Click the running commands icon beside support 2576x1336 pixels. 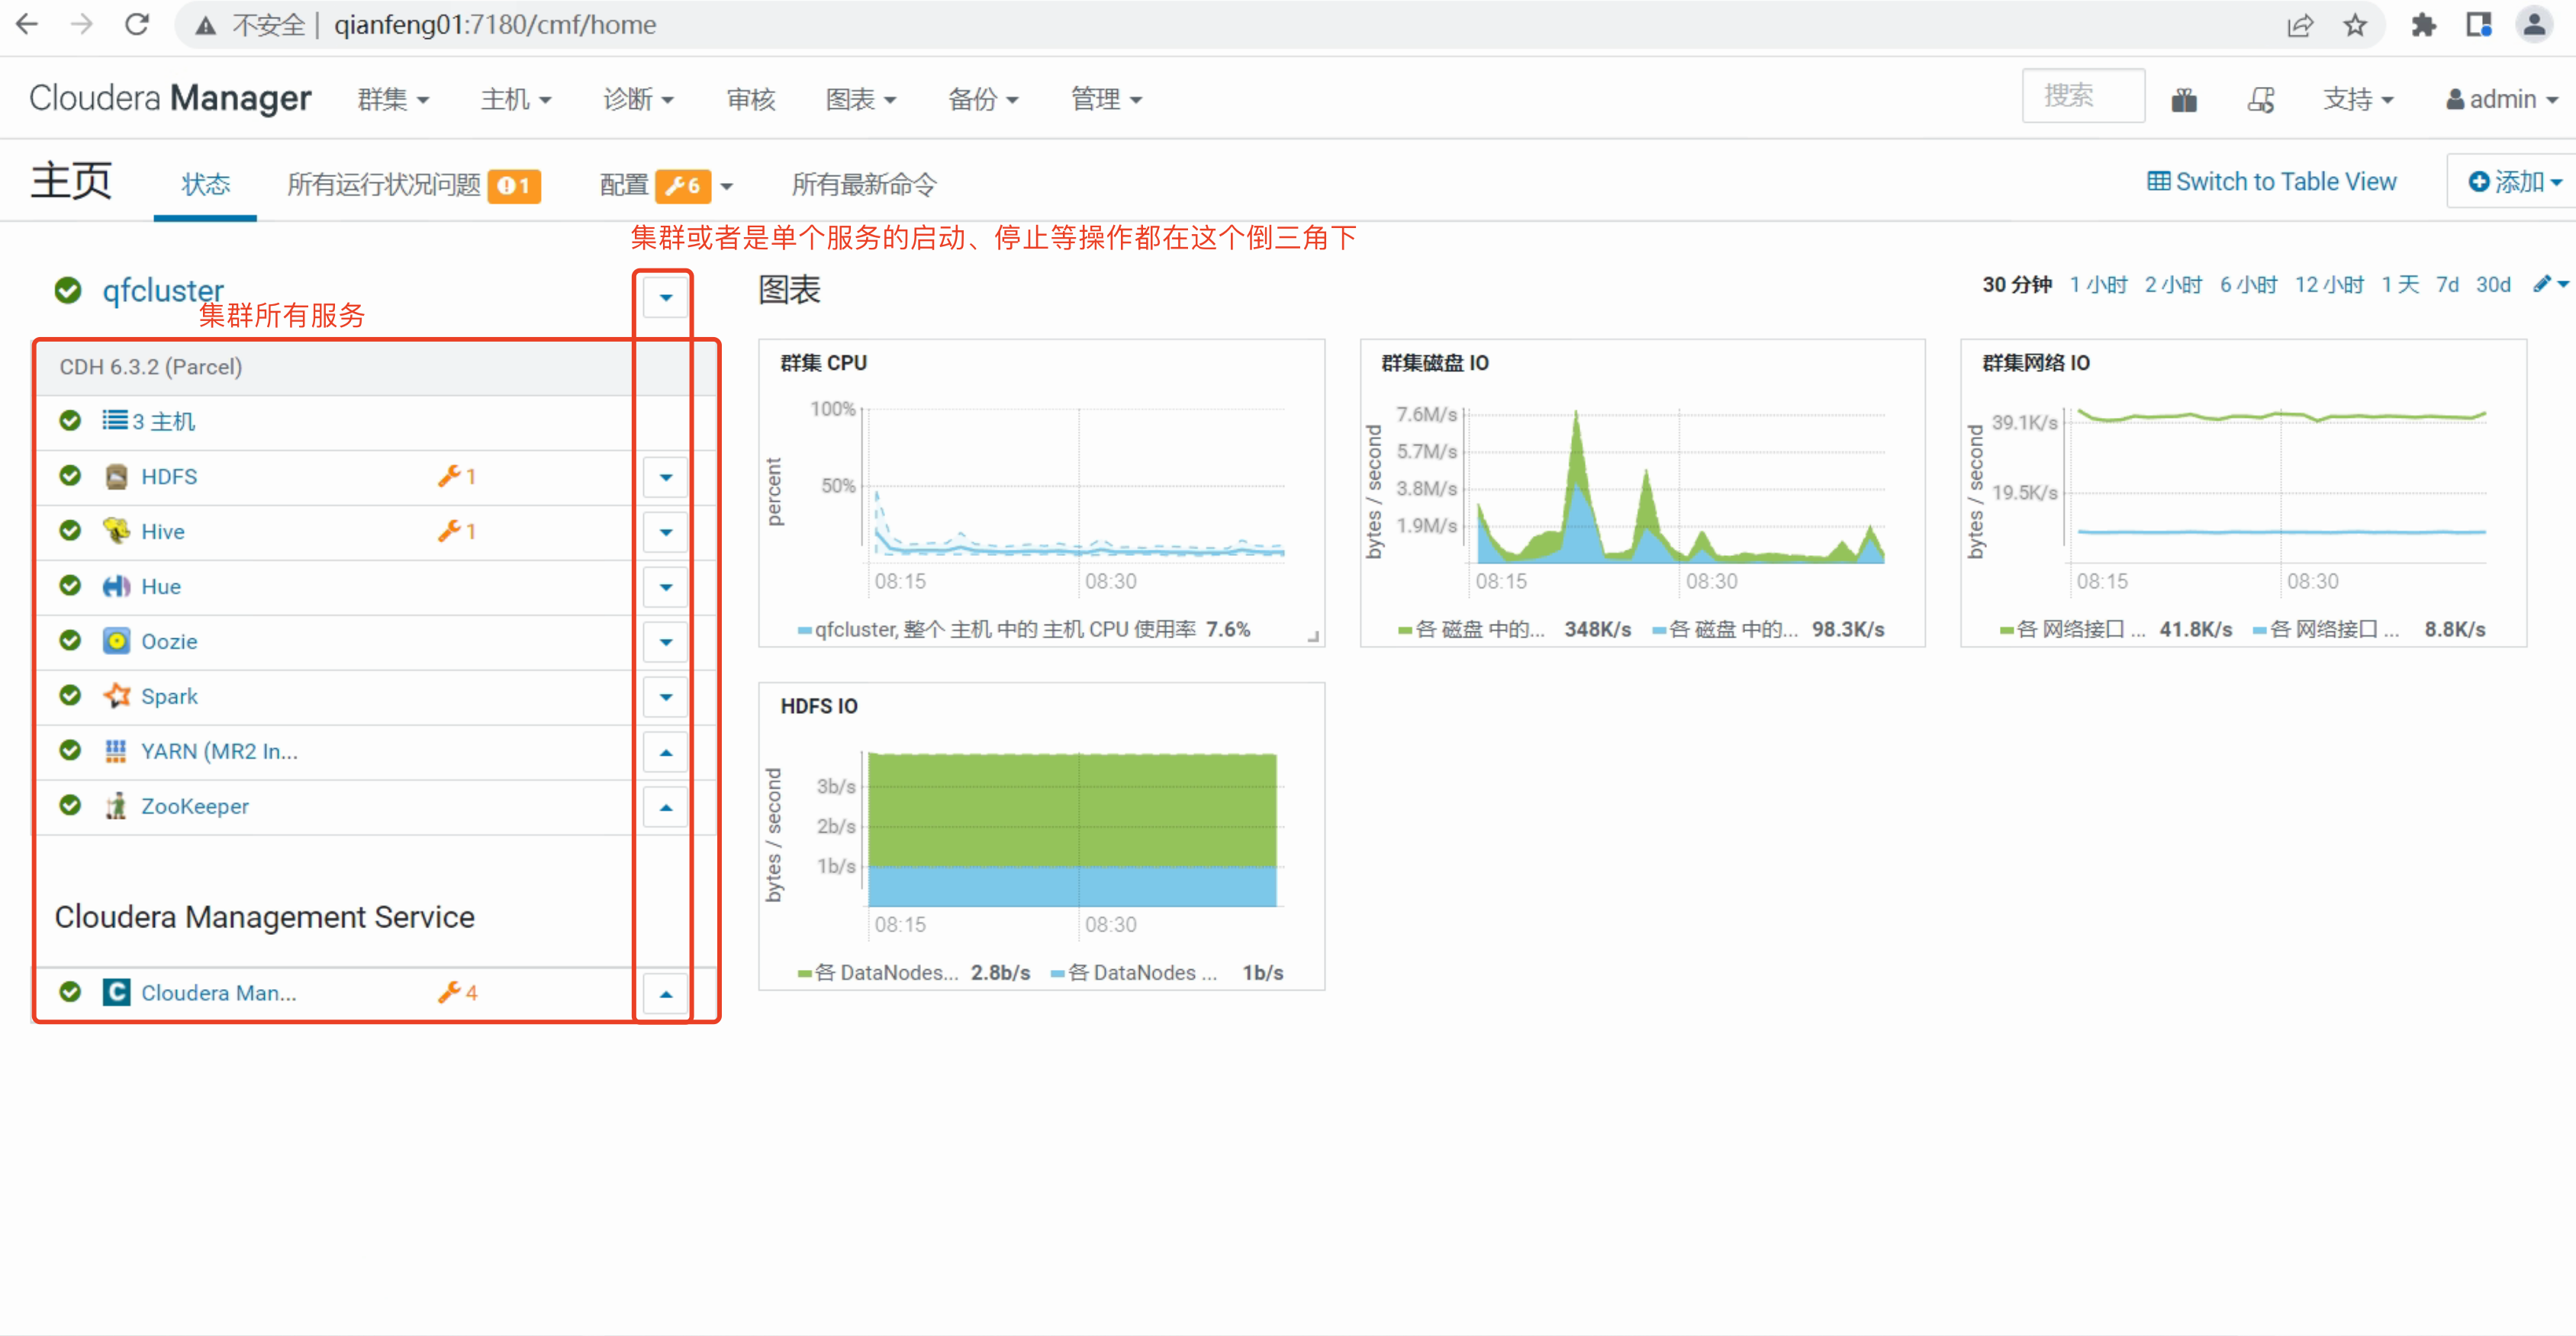click(x=2260, y=100)
